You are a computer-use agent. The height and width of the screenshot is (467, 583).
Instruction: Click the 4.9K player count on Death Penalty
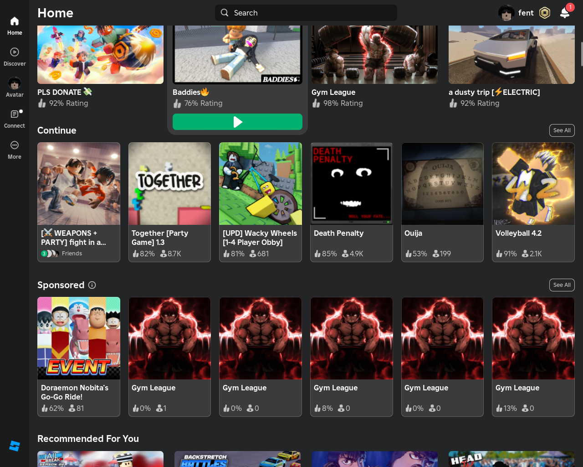(x=353, y=254)
